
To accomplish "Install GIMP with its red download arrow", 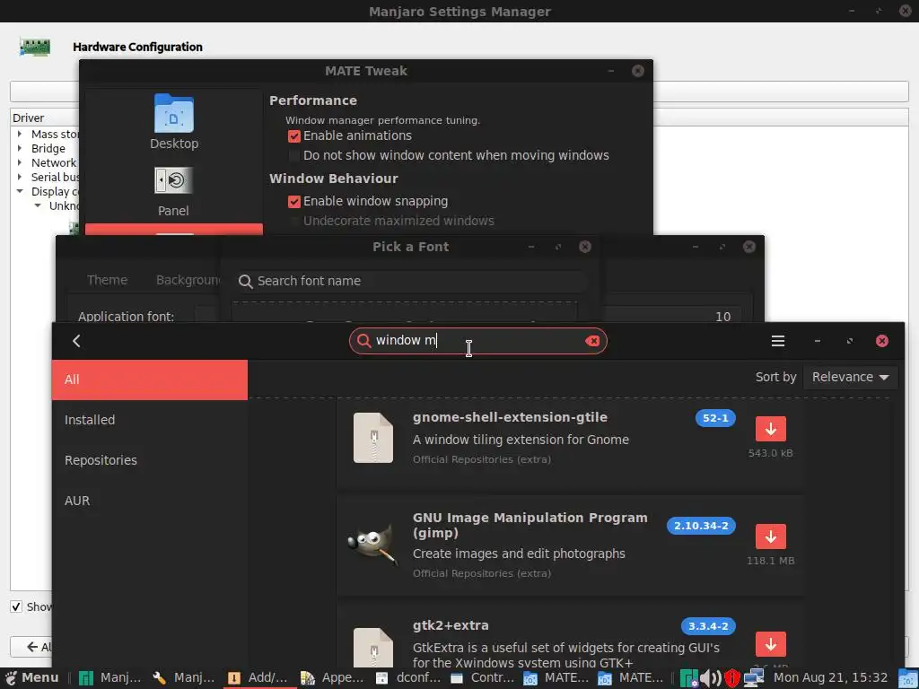I will pyautogui.click(x=771, y=536).
